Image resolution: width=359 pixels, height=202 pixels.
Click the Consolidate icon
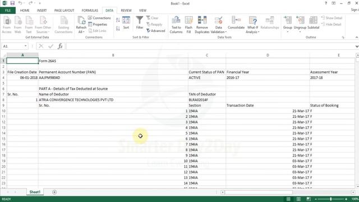pos(236,22)
